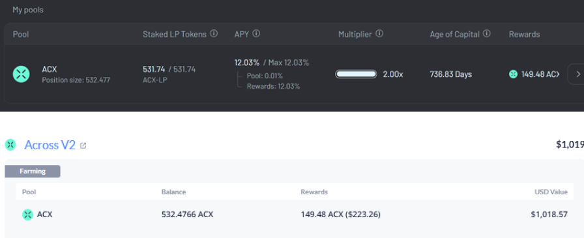Click the '531.74 / 531.74' staked value
The image size is (584, 238).
[169, 69]
